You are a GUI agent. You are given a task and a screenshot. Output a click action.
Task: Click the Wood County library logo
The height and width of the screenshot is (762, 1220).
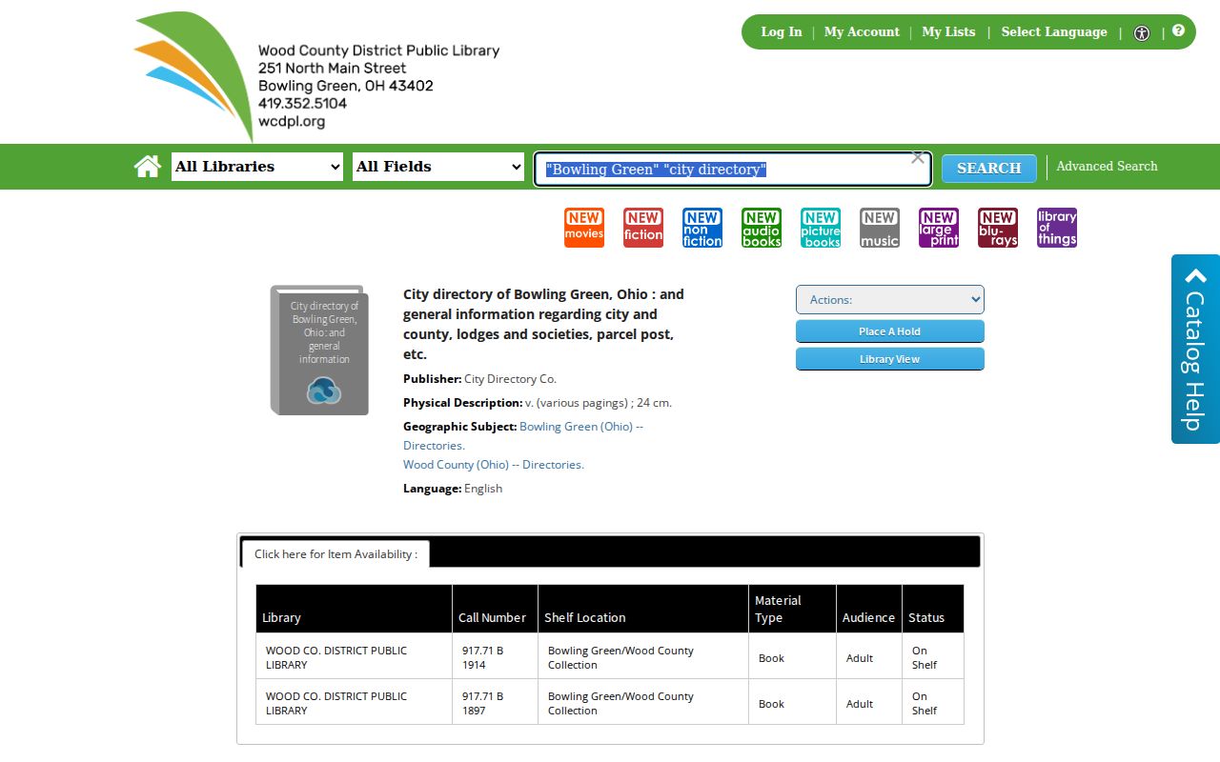[x=316, y=76]
